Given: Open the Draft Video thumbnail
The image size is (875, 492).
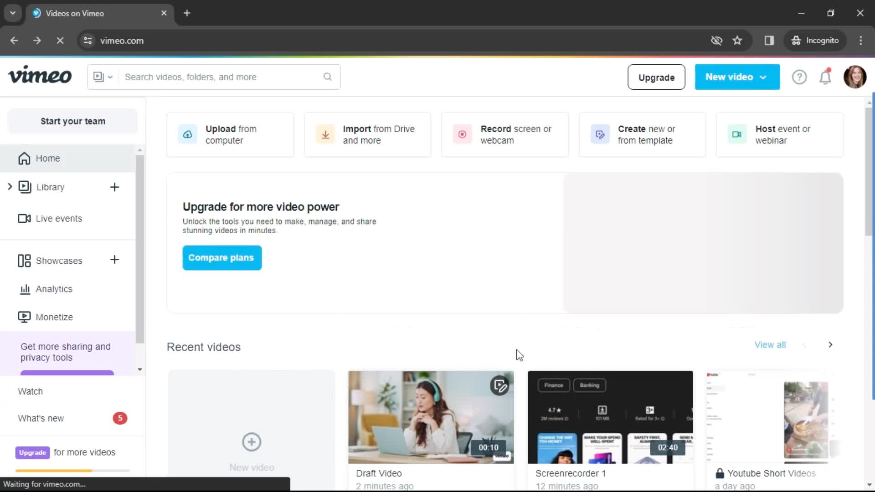Looking at the screenshot, I should (431, 417).
